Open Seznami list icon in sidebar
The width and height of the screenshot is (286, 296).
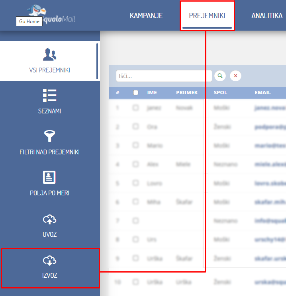49,95
